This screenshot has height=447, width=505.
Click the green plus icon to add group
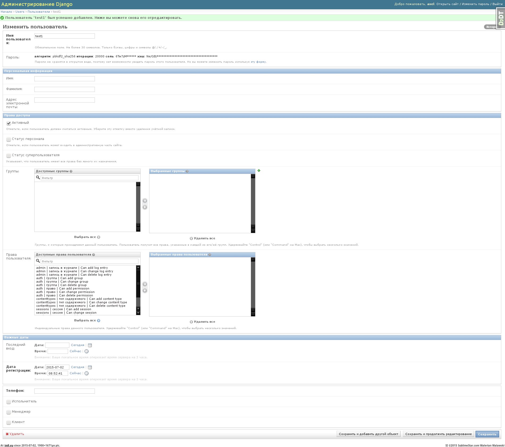click(x=259, y=171)
